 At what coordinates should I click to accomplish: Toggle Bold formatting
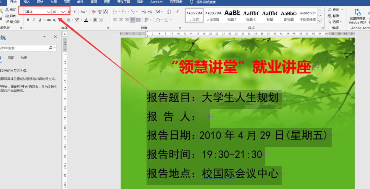pos(28,20)
